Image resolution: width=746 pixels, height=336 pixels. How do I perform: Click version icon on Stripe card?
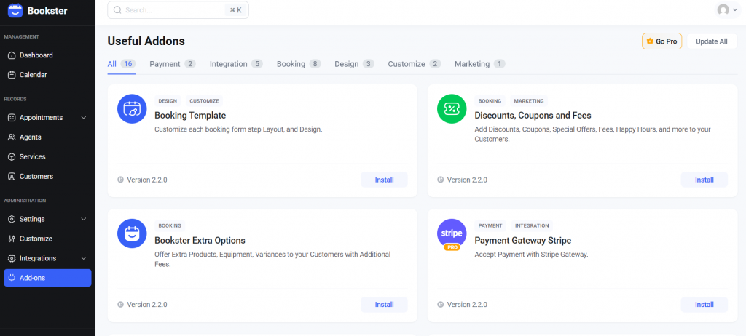click(x=441, y=304)
